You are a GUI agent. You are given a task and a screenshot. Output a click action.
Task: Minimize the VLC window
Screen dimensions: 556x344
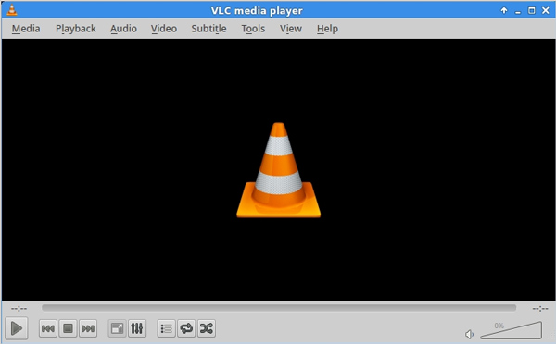(518, 11)
